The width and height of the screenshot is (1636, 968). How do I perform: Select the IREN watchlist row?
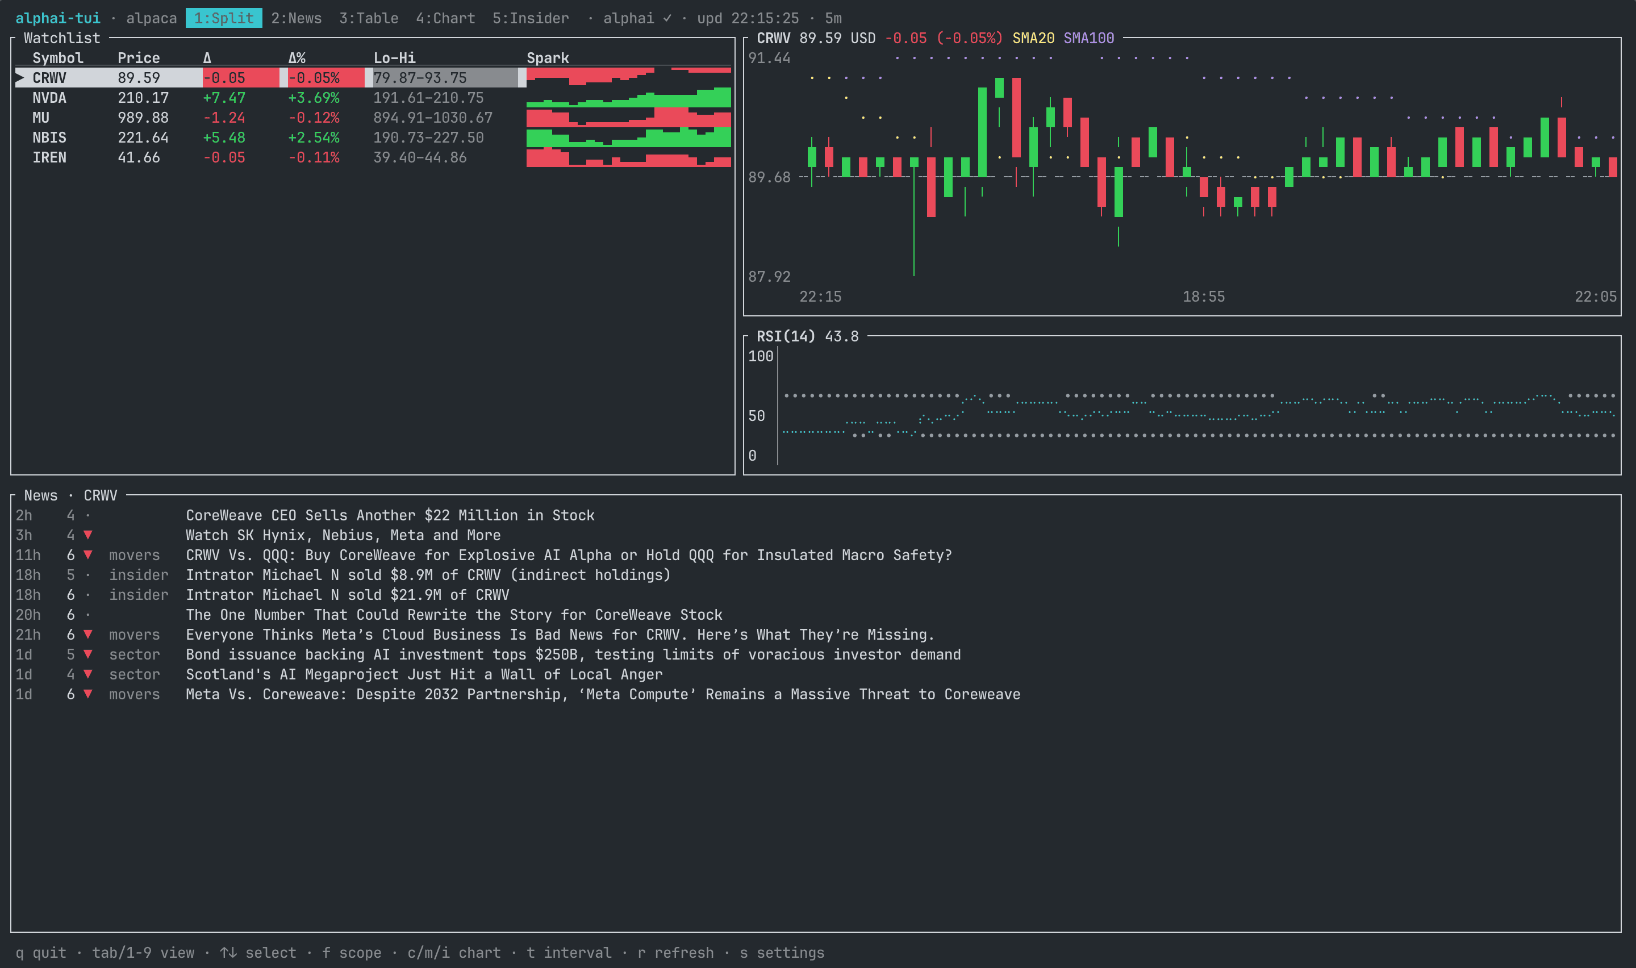(373, 157)
